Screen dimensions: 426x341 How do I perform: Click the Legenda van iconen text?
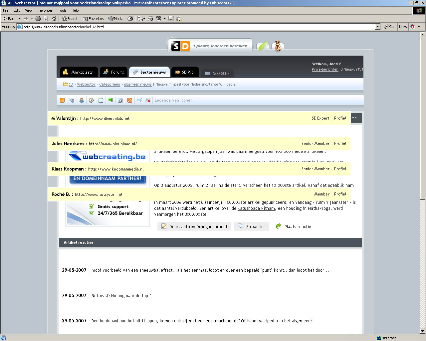tap(173, 100)
